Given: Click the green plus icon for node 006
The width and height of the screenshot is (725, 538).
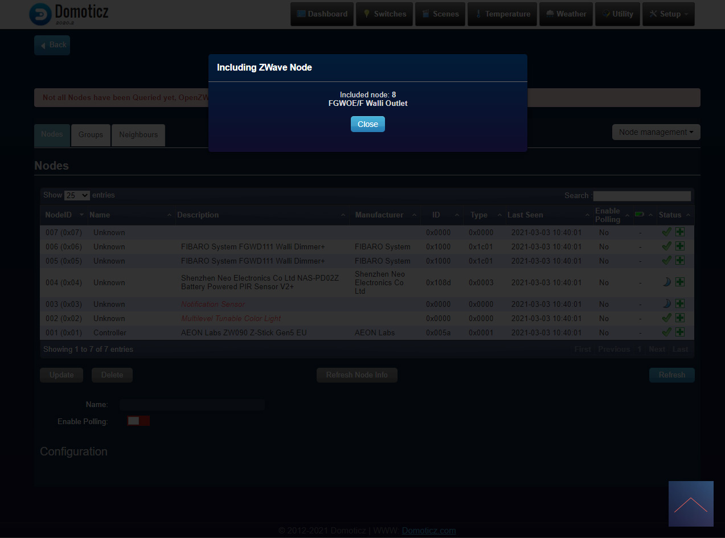Looking at the screenshot, I should pyautogui.click(x=680, y=246).
